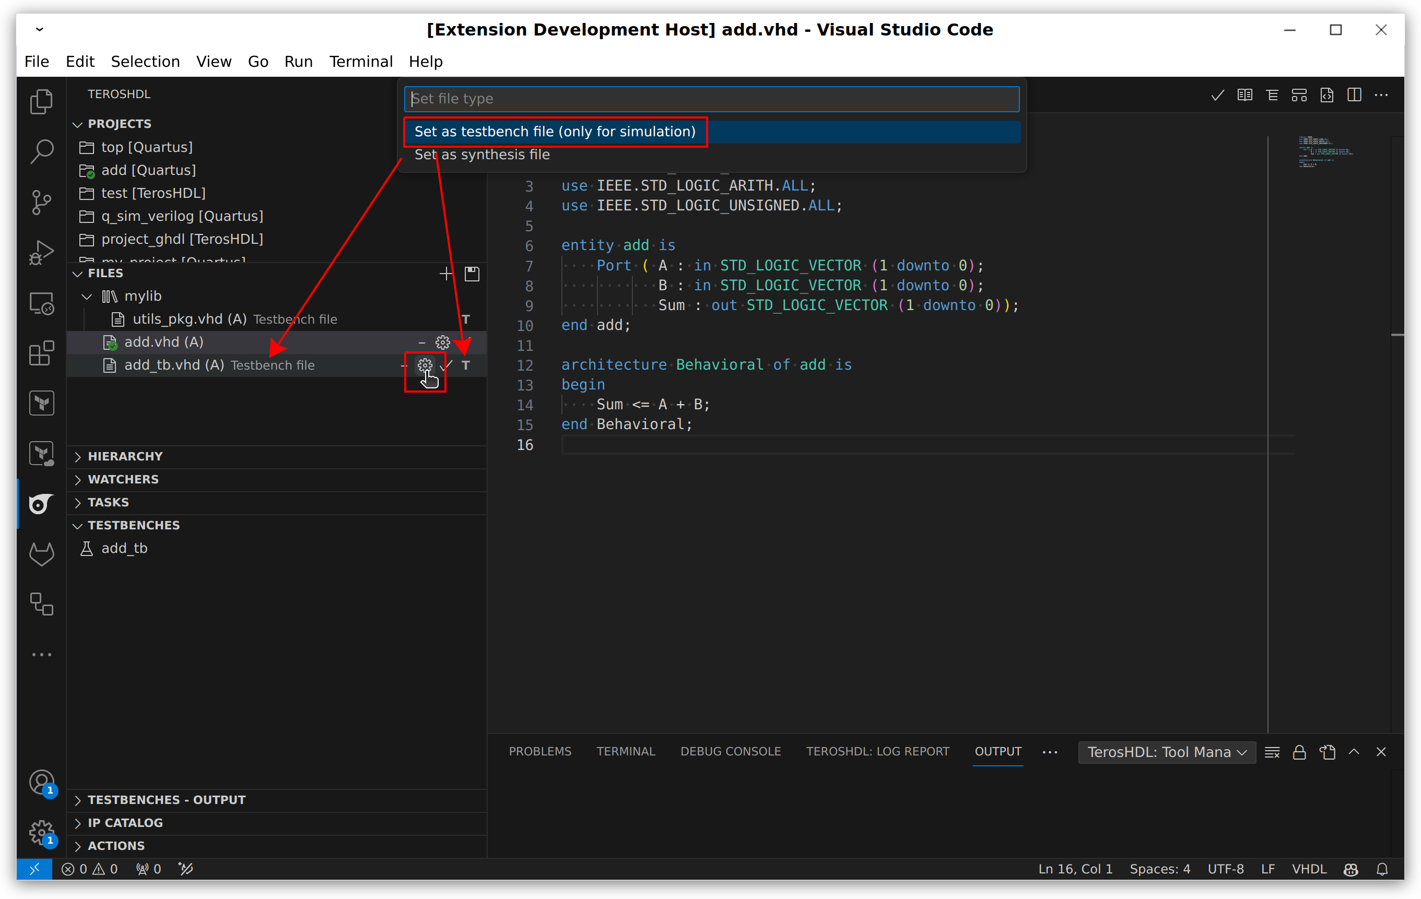Expand the IP CATALOG section

click(x=77, y=823)
